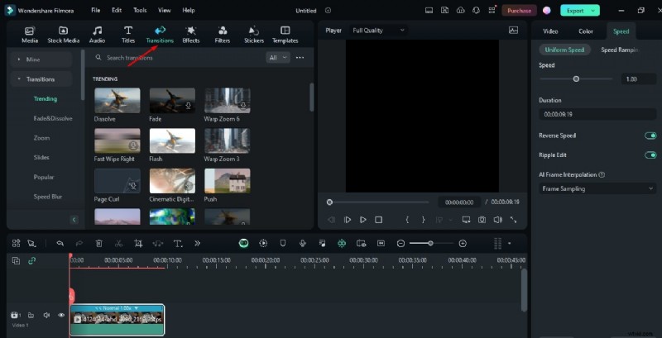Open the three-dot more options menu
Screen dimensions: 662x338
coord(300,57)
